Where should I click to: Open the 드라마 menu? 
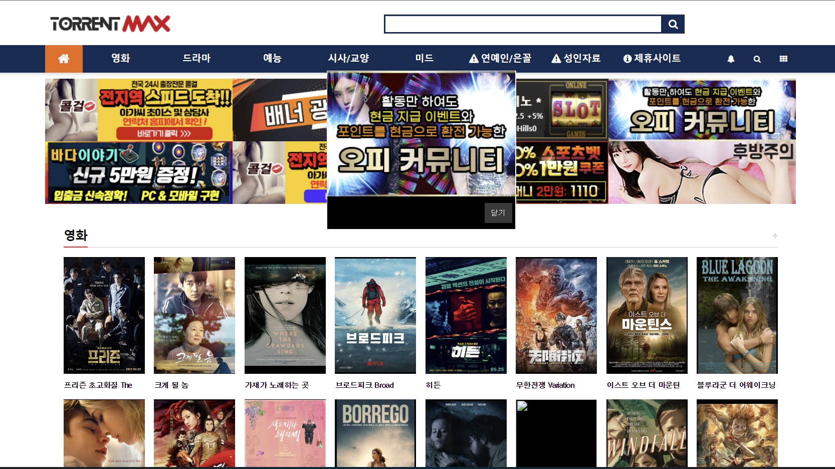point(196,58)
